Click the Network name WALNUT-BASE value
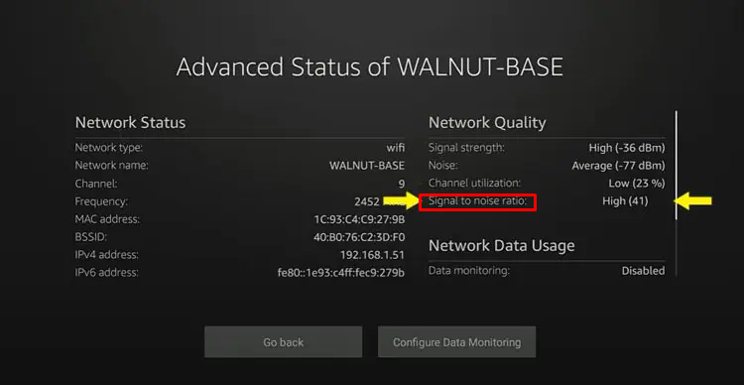This screenshot has width=744, height=385. (367, 166)
